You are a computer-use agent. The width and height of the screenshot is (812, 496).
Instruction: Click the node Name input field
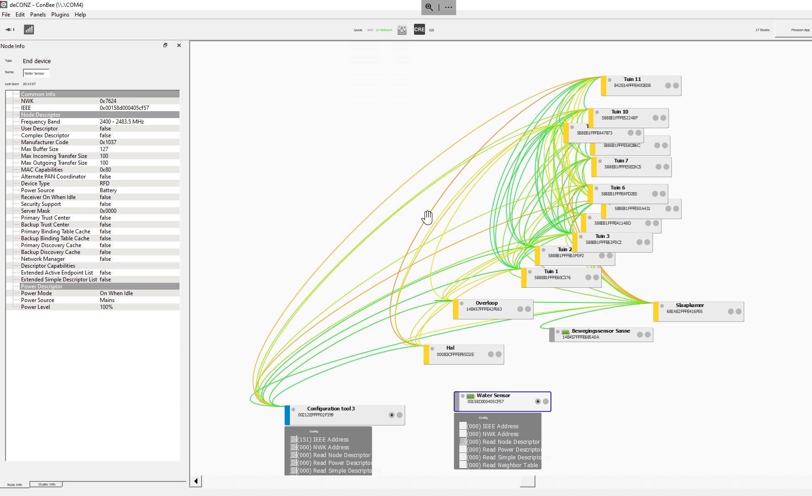click(x=36, y=73)
